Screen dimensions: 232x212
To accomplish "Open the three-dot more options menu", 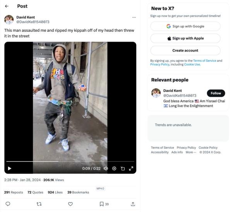I will (x=134, y=17).
